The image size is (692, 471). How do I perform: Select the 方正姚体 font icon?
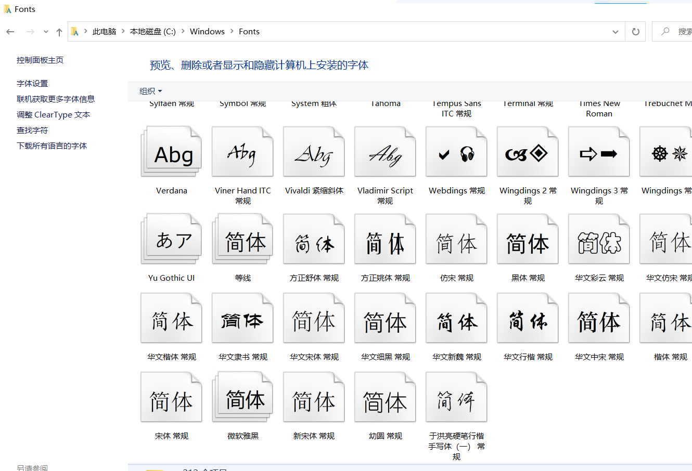tap(385, 239)
